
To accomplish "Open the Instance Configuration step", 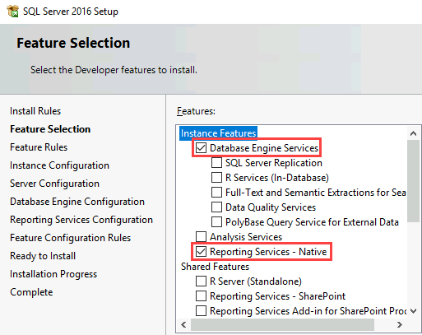I will (x=59, y=165).
